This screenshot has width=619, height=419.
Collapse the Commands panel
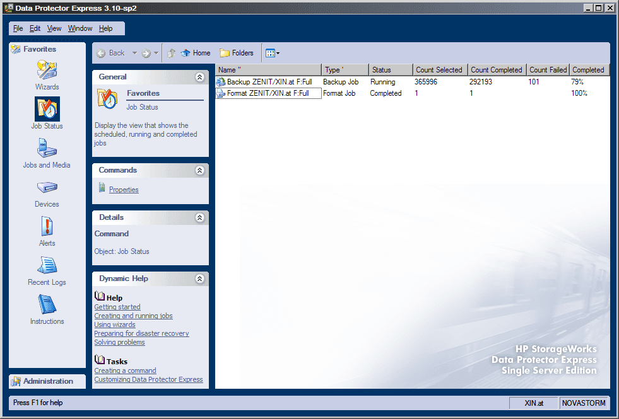coord(200,170)
